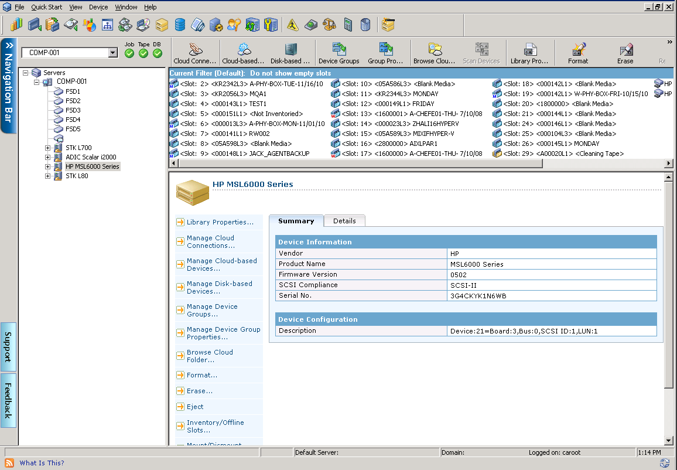Click the DB engine green status icon
Viewport: 677px width, 470px height.
pyautogui.click(x=158, y=53)
